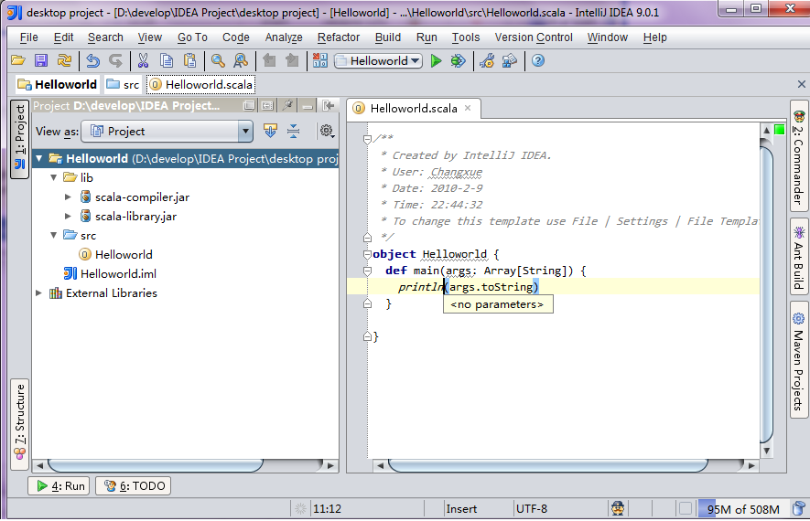Toggle Autoscroll to Source in project panel
Viewport: 810px width, 521px height.
tap(270, 131)
